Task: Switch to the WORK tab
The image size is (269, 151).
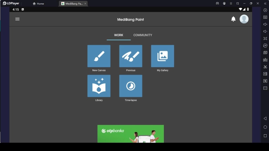Action: 118,35
